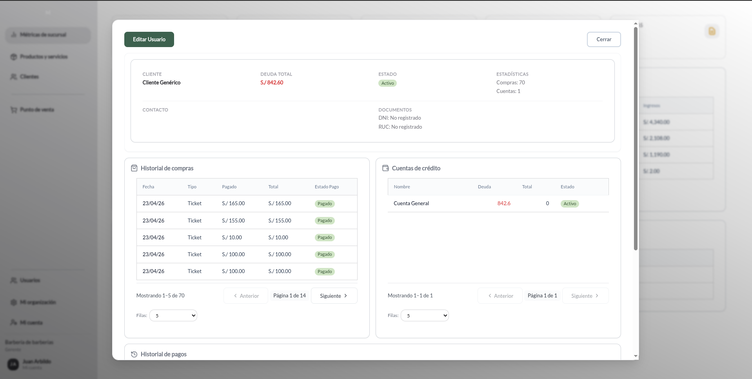Image resolution: width=752 pixels, height=379 pixels.
Task: Click the Clientes people icon in sidebar
Action: pyautogui.click(x=14, y=77)
